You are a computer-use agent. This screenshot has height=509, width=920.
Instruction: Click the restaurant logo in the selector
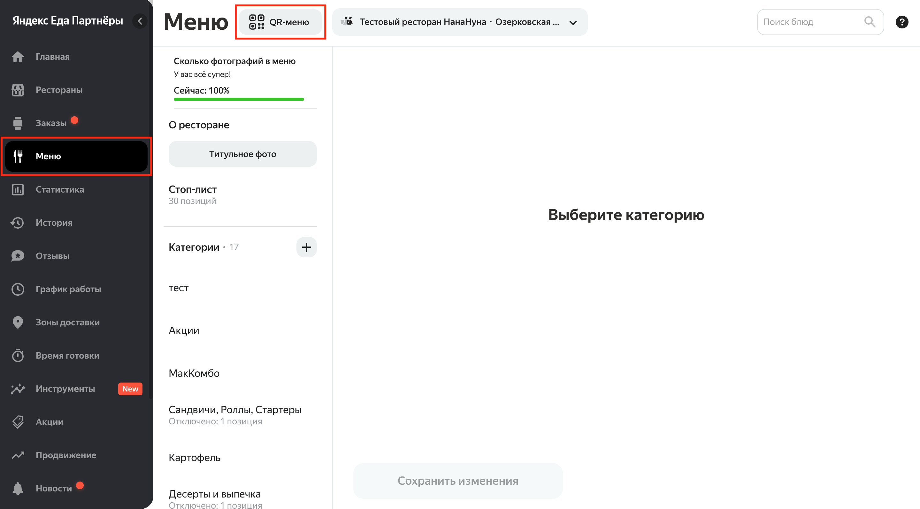(x=347, y=21)
